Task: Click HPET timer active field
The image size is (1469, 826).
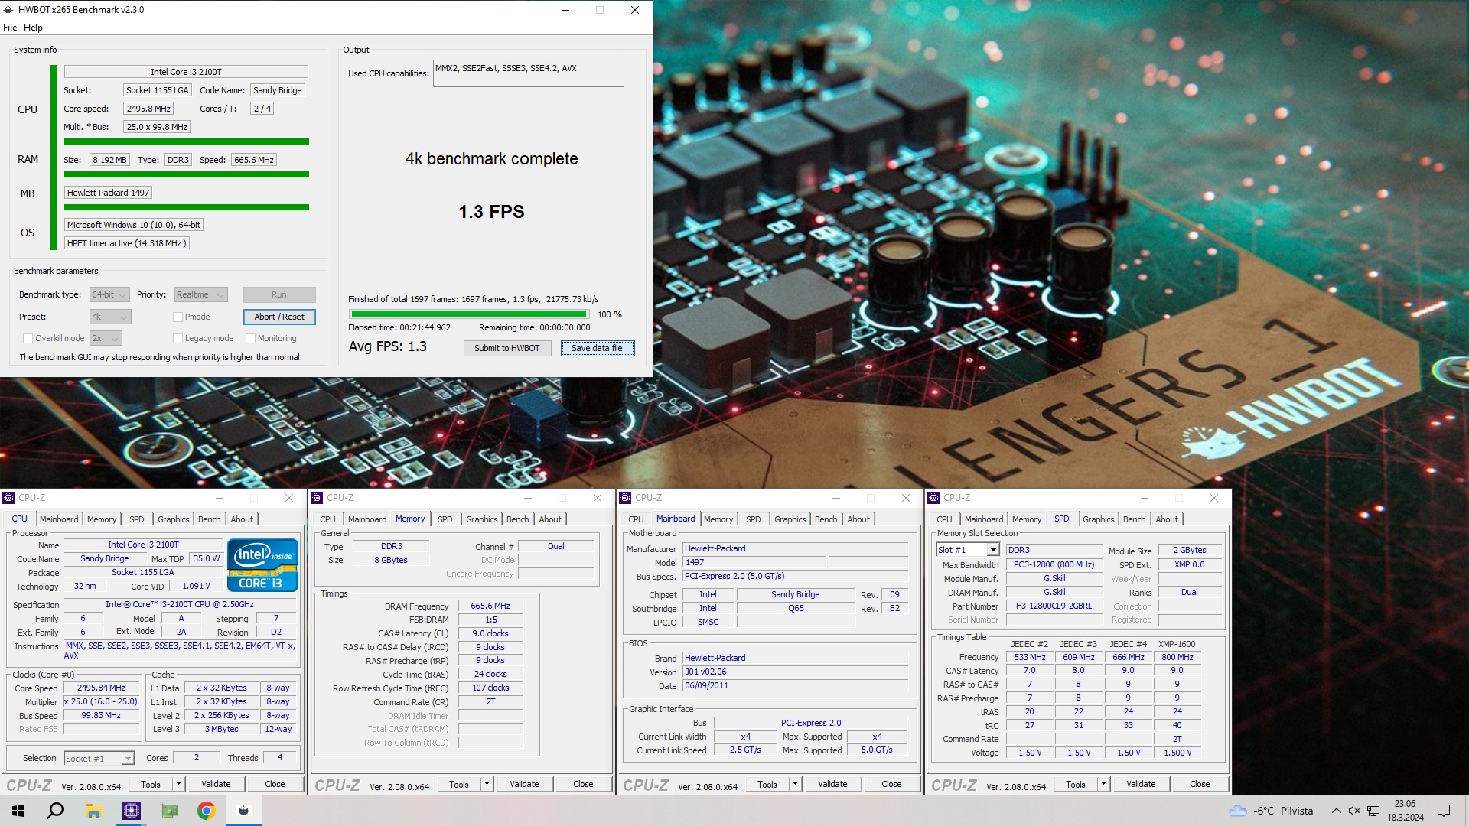Action: click(x=126, y=243)
